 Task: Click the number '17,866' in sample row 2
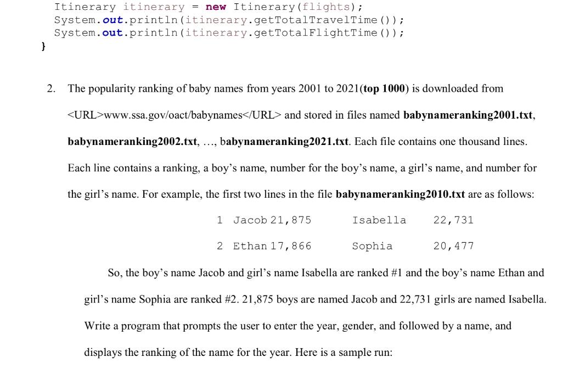click(291, 246)
